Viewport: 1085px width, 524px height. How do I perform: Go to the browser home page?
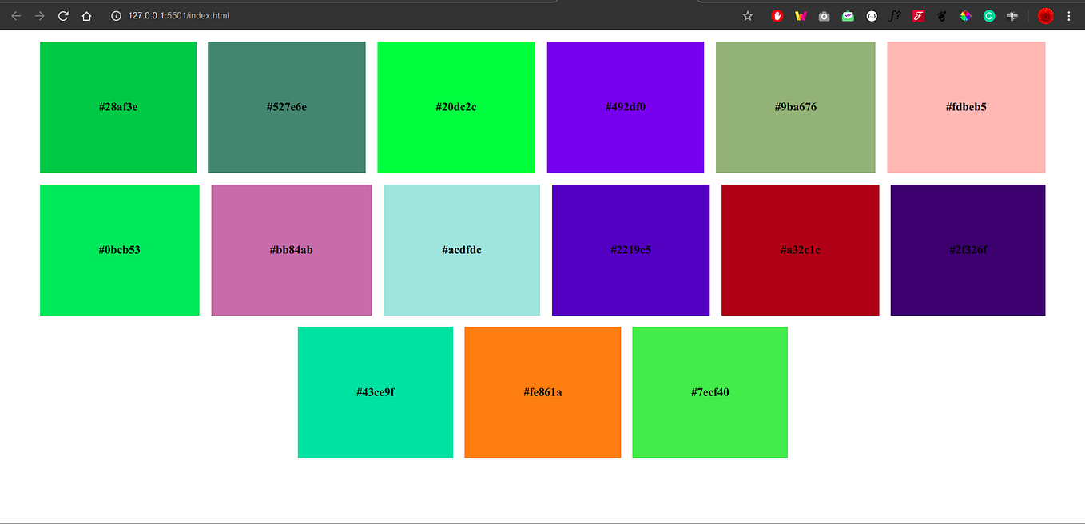[87, 15]
